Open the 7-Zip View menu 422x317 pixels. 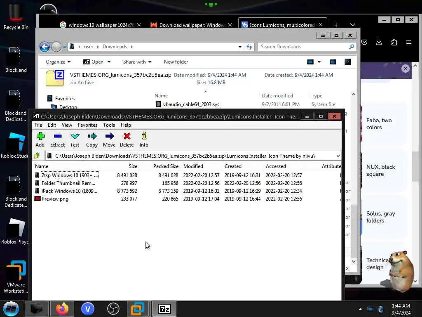pyautogui.click(x=67, y=125)
